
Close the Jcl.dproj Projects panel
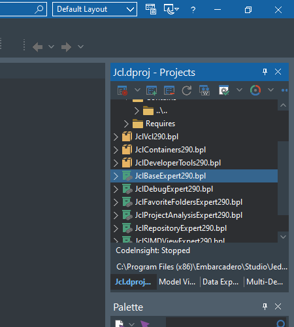pyautogui.click(x=278, y=72)
